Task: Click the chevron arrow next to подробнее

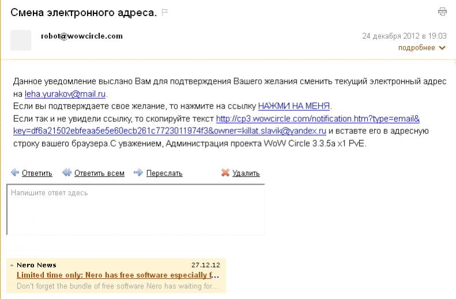Action: pyautogui.click(x=442, y=48)
